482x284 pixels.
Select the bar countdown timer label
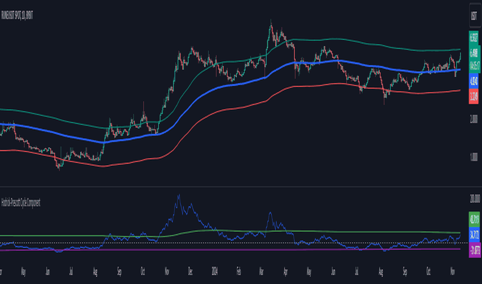pyautogui.click(x=475, y=66)
